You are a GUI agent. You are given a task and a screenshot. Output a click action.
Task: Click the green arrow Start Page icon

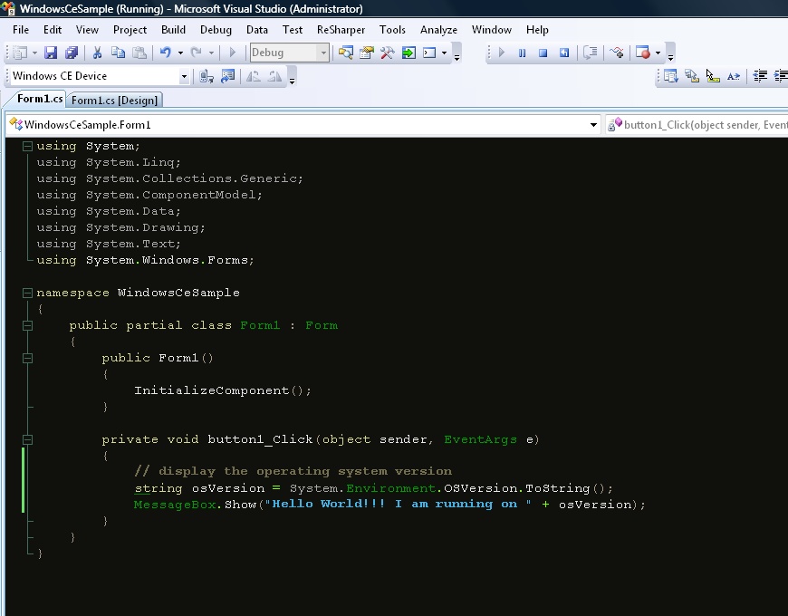point(409,53)
